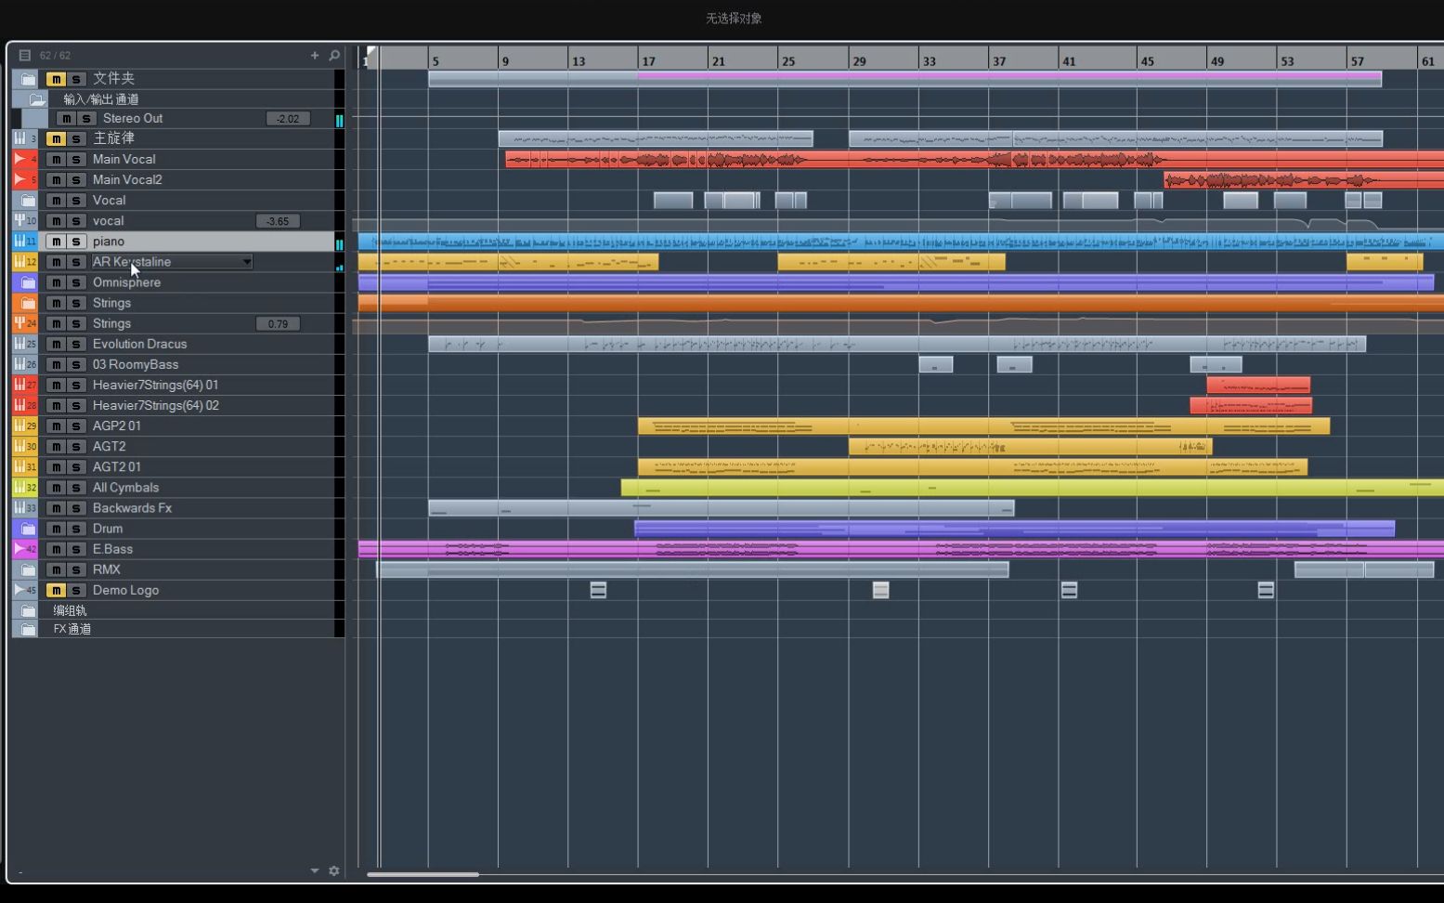Expand the Drum folder track
Viewport: 1444px width, 903px height.
(x=28, y=528)
